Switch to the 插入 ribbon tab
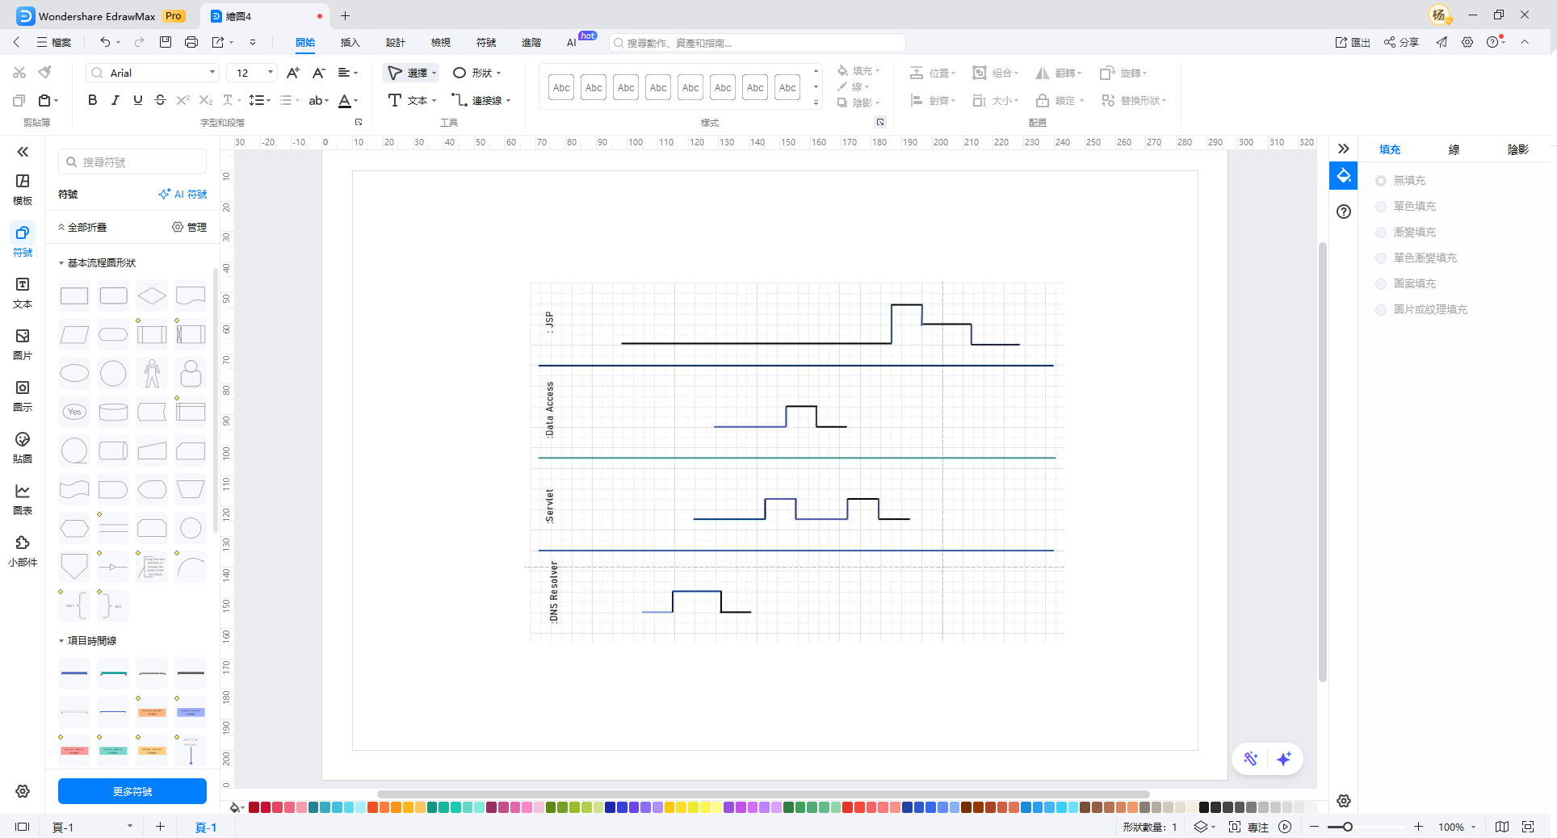 point(350,42)
